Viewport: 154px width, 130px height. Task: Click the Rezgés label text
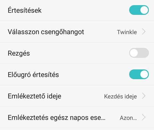[x=19, y=53]
